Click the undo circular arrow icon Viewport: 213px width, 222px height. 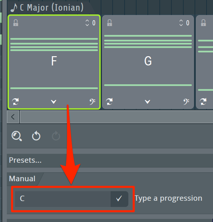[36, 136]
